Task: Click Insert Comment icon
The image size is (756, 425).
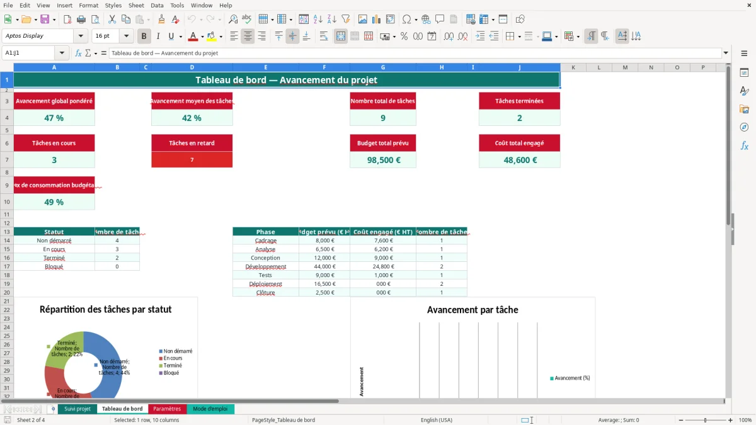Action: (440, 20)
